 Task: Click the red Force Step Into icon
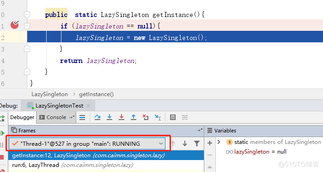122,117
